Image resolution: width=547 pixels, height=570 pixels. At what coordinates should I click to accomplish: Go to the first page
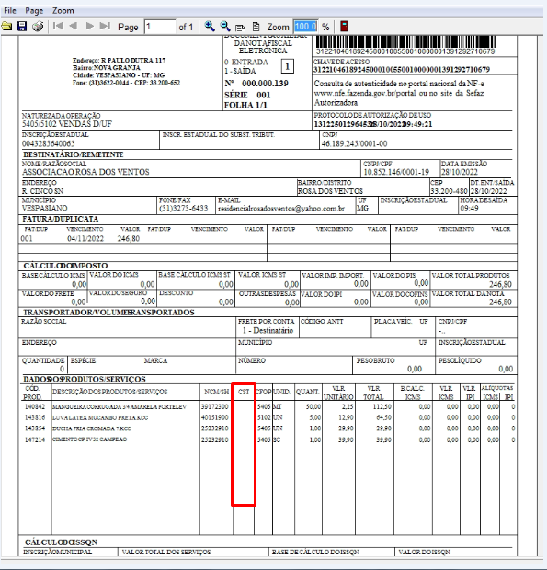point(58,26)
